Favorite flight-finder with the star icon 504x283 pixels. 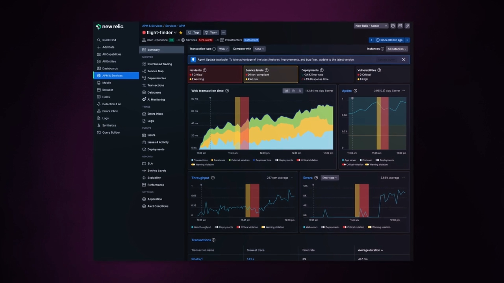181,33
